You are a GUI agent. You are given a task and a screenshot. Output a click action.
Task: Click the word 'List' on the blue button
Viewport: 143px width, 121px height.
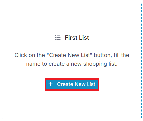[x=91, y=84]
